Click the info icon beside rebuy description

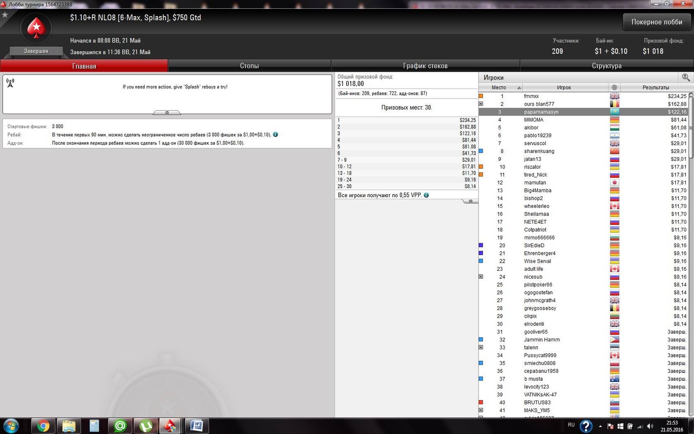coord(275,135)
